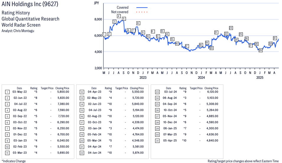Click row number box 22 beside 04-Jun-24
282x163 pixels.
point(82,153)
